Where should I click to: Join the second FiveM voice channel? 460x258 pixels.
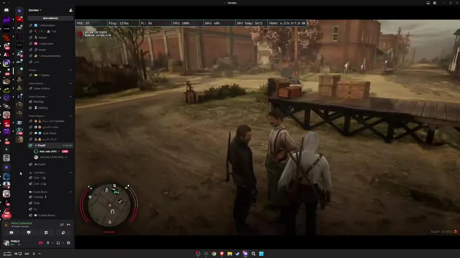[50, 164]
